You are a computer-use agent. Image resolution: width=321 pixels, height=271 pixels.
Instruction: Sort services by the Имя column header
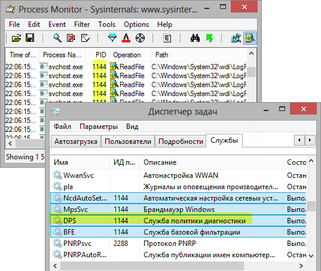pos(80,162)
